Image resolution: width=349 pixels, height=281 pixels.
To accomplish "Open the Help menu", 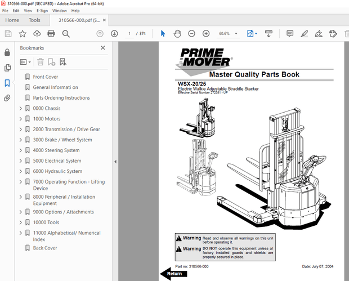I will click(x=75, y=11).
